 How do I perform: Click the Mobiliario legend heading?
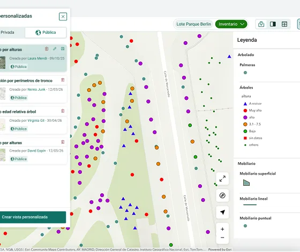(x=246, y=163)
